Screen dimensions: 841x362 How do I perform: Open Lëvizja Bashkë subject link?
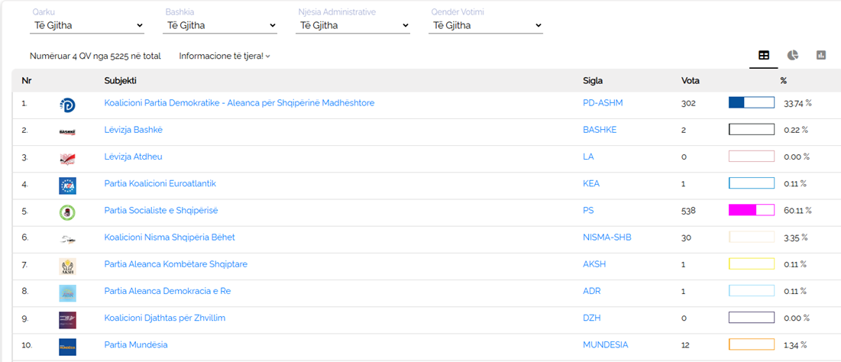pos(133,130)
